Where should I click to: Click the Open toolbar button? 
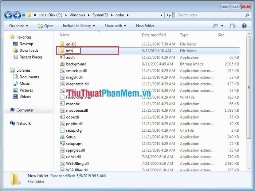(46, 26)
